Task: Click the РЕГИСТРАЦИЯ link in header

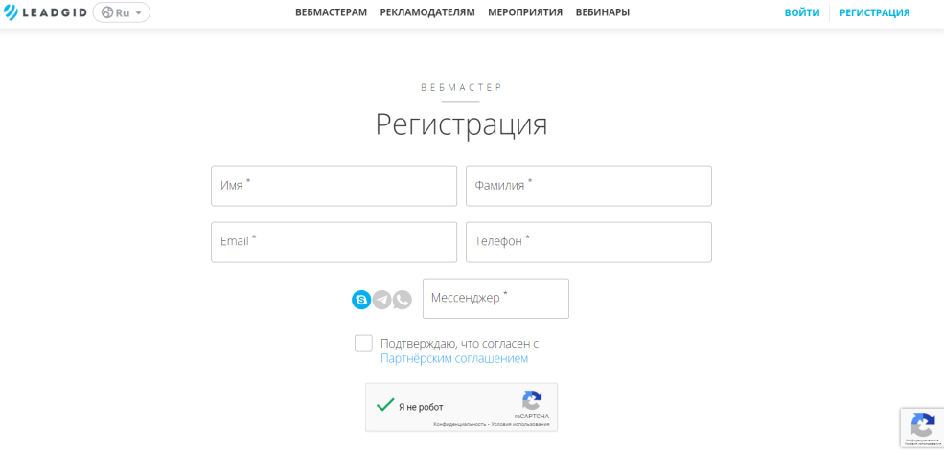Action: [x=874, y=12]
